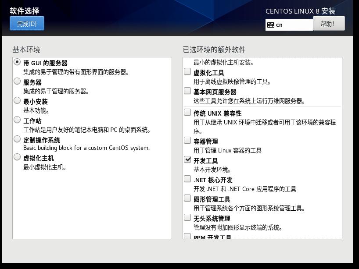Select the 服务器 base environment
This screenshot has height=269, width=359.
[17, 81]
